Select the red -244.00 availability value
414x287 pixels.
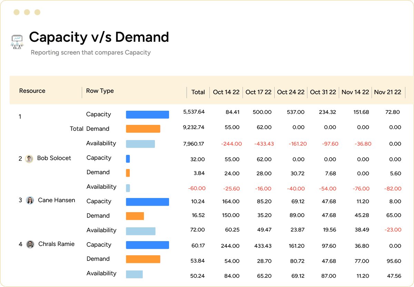231,144
